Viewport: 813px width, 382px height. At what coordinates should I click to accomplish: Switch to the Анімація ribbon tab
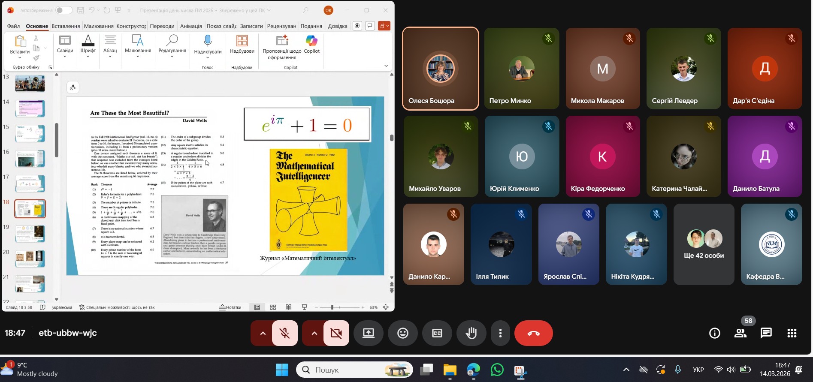(x=191, y=26)
